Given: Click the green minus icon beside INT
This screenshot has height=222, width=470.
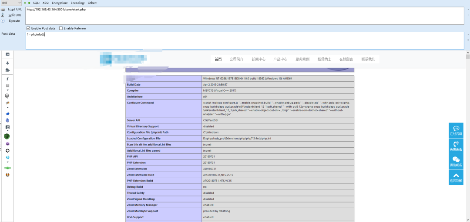Looking at the screenshot, I should [25, 3].
